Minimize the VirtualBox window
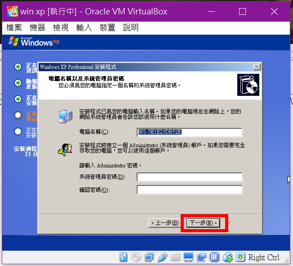Screen dimensions: 293x266 pos(211,11)
